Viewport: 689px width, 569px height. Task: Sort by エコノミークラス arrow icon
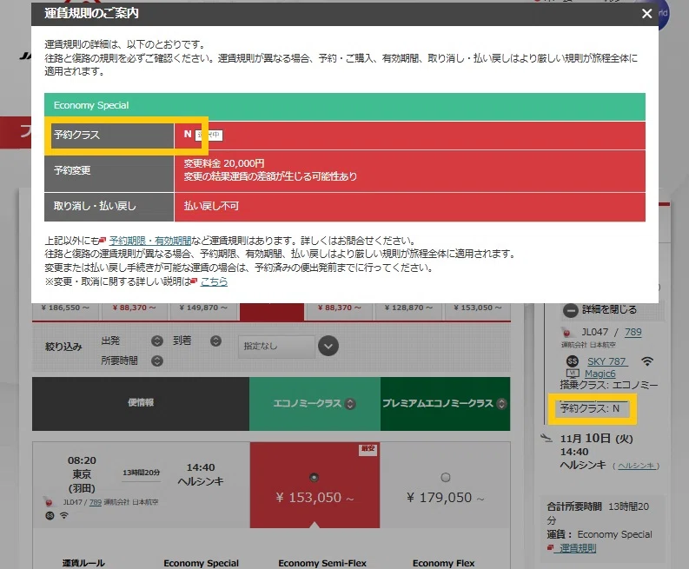tap(350, 404)
